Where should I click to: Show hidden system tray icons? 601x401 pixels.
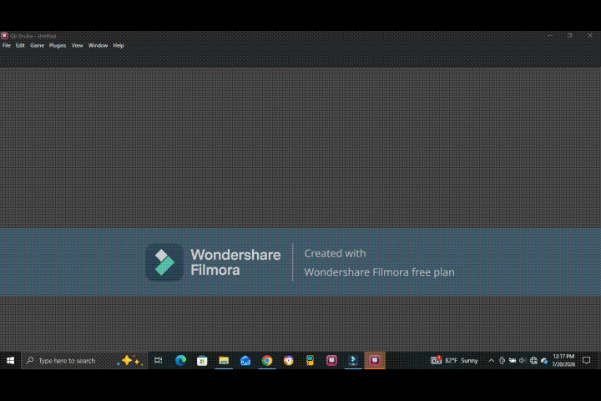pos(491,360)
